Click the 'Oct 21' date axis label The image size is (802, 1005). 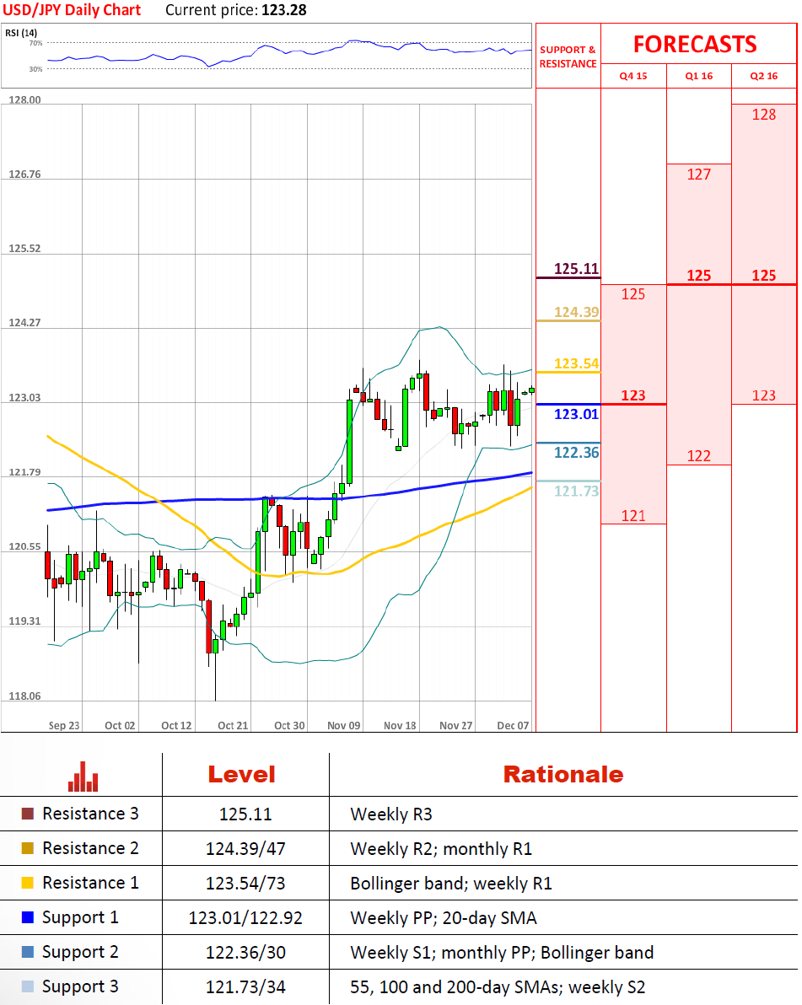pos(233,726)
